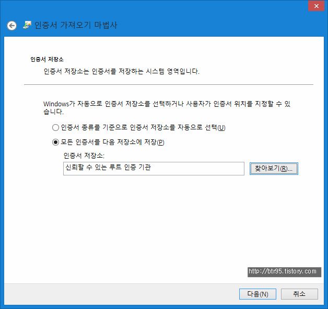Proceed with the 다음(N) button

pyautogui.click(x=257, y=294)
